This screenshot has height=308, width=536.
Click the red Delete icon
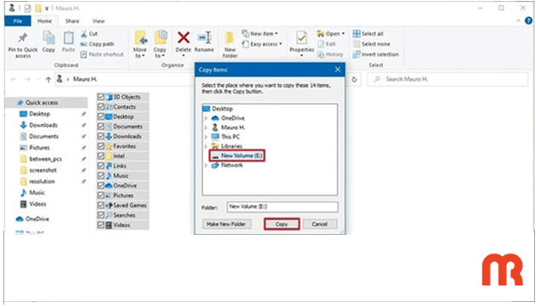[184, 37]
